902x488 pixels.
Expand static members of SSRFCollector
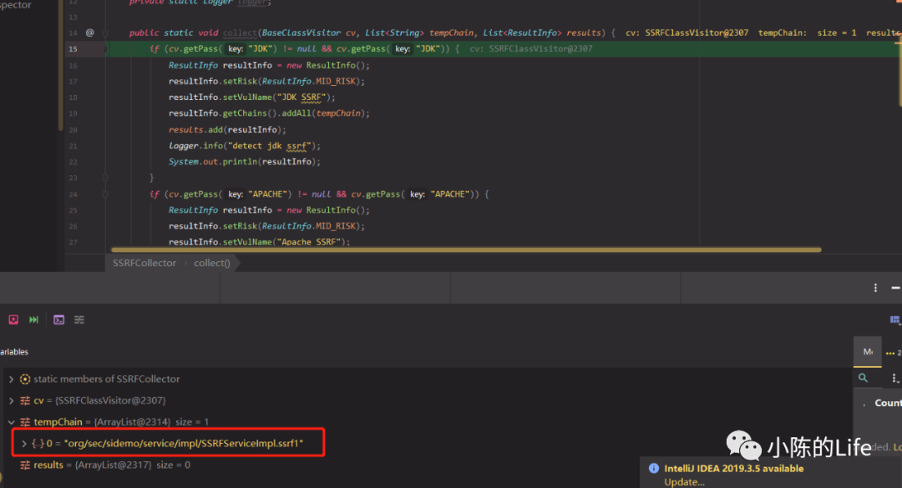pos(11,379)
